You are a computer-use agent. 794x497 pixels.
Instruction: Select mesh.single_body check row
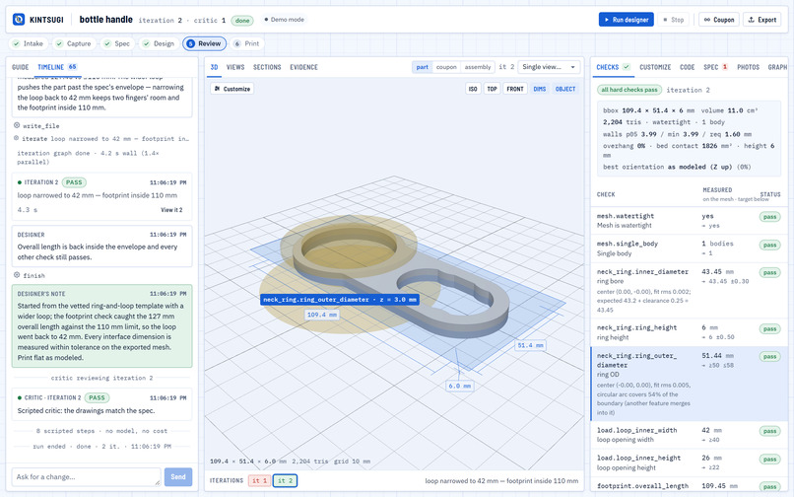point(689,248)
